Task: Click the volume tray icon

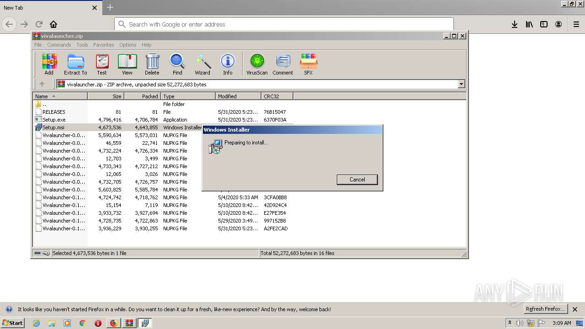Action: tap(520, 323)
